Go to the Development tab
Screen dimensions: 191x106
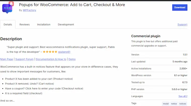pyautogui.click(x=66, y=25)
